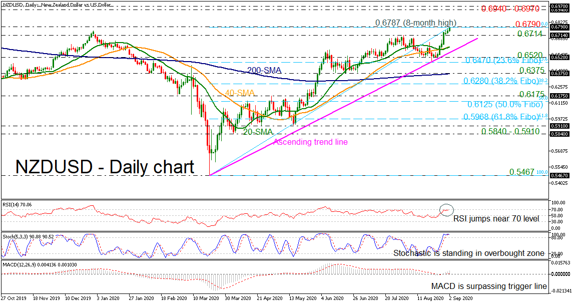This screenshot has height=304, width=575.
Task: Select the '4 Jun 2020' date axis label
Action: click(x=332, y=298)
